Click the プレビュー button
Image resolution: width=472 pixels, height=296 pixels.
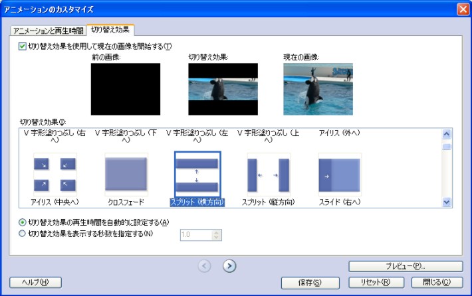tap(406, 266)
